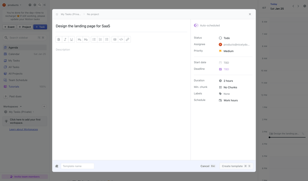Click the sidebar search magnifier icon
Image resolution: width=308 pixels, height=181 pixels.
[x=40, y=5]
